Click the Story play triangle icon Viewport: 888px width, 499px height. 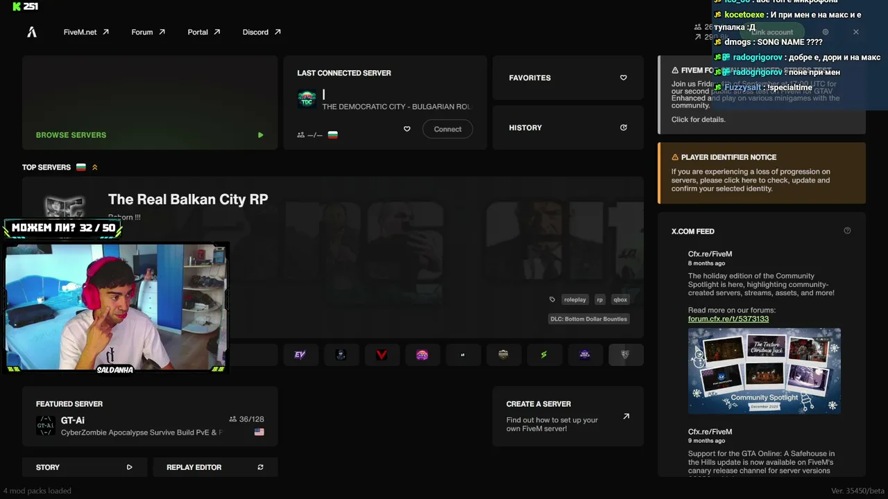(129, 467)
